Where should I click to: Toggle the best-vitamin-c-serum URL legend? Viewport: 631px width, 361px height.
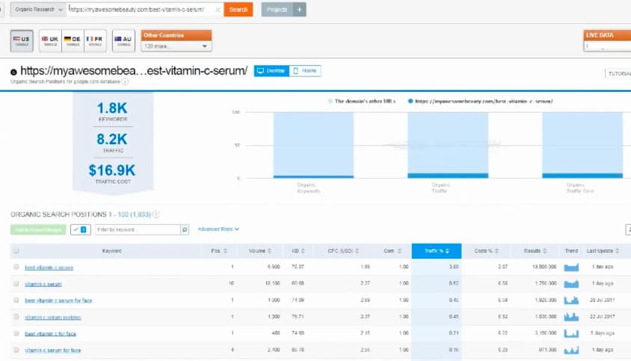click(x=480, y=101)
